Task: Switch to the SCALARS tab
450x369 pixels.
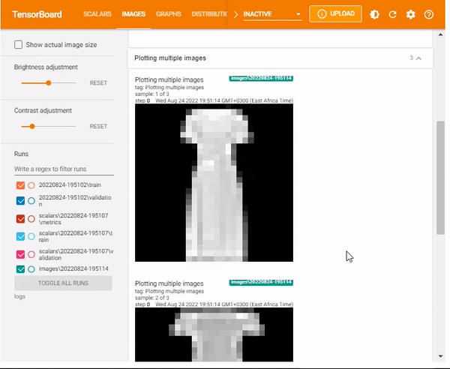Action: point(97,14)
